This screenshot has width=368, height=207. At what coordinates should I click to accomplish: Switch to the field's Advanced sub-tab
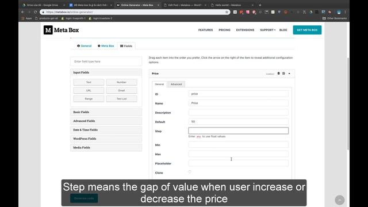[176, 85]
